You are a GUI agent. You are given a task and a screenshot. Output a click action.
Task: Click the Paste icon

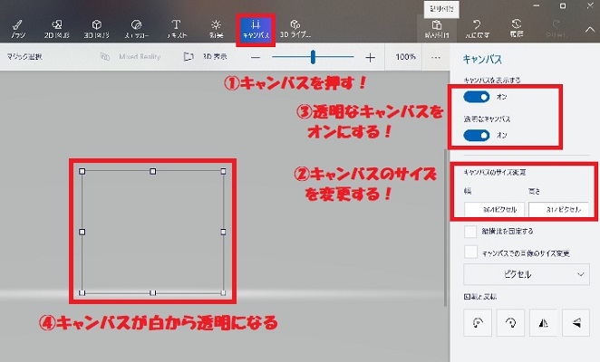437,29
